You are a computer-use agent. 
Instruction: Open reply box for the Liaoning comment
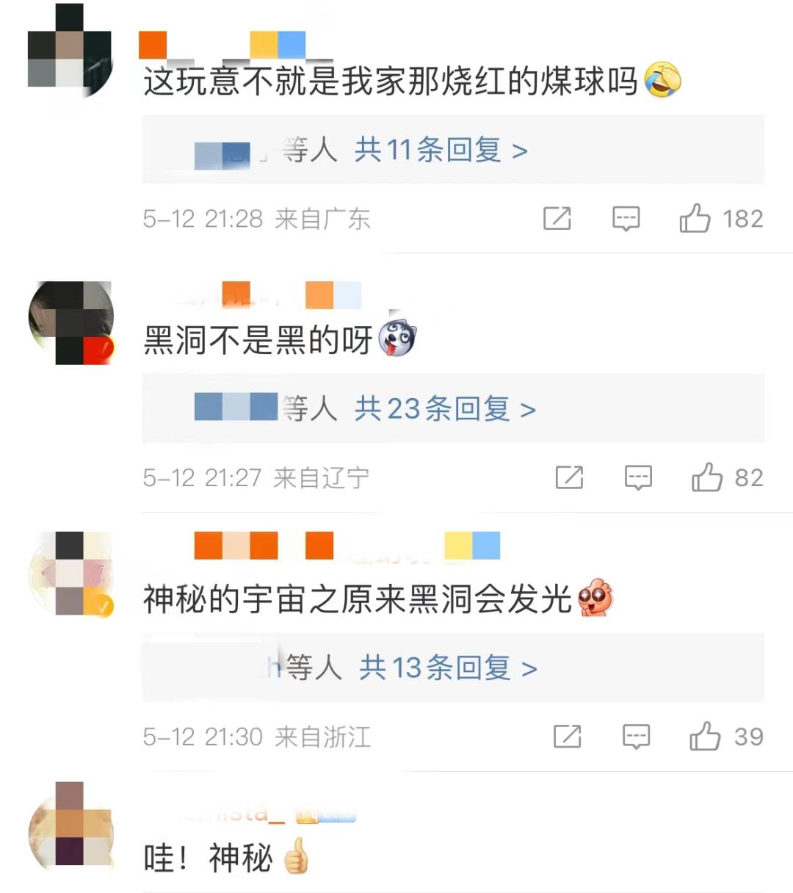click(x=639, y=477)
